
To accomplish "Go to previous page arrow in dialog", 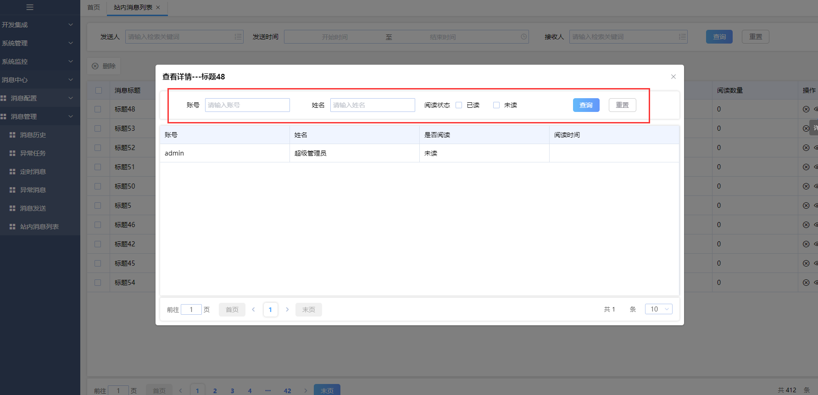I will (253, 310).
